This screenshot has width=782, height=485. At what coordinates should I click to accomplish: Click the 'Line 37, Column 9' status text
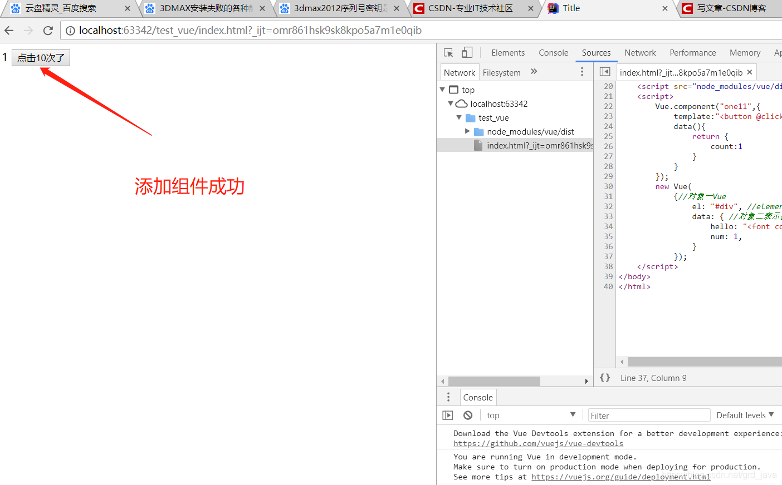(x=653, y=378)
